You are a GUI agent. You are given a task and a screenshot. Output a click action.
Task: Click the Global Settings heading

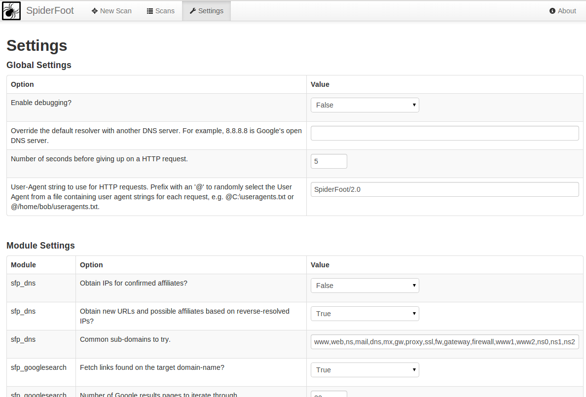coord(39,65)
